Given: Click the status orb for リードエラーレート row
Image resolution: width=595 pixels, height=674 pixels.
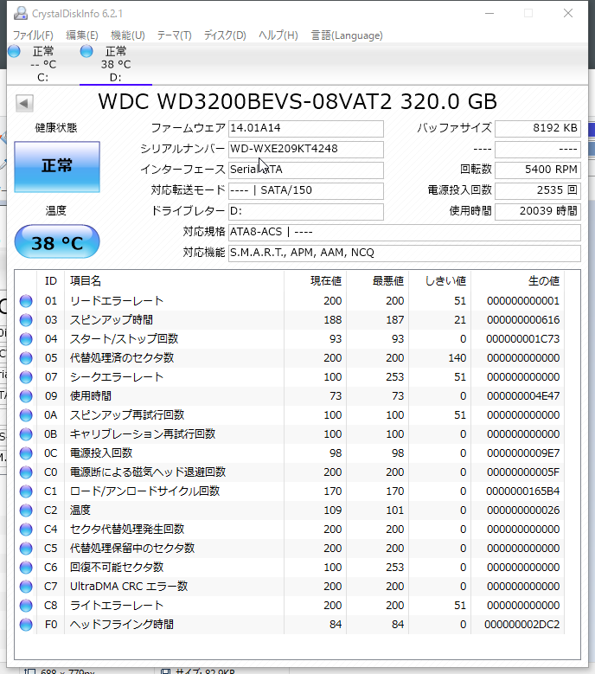Looking at the screenshot, I should tap(26, 301).
